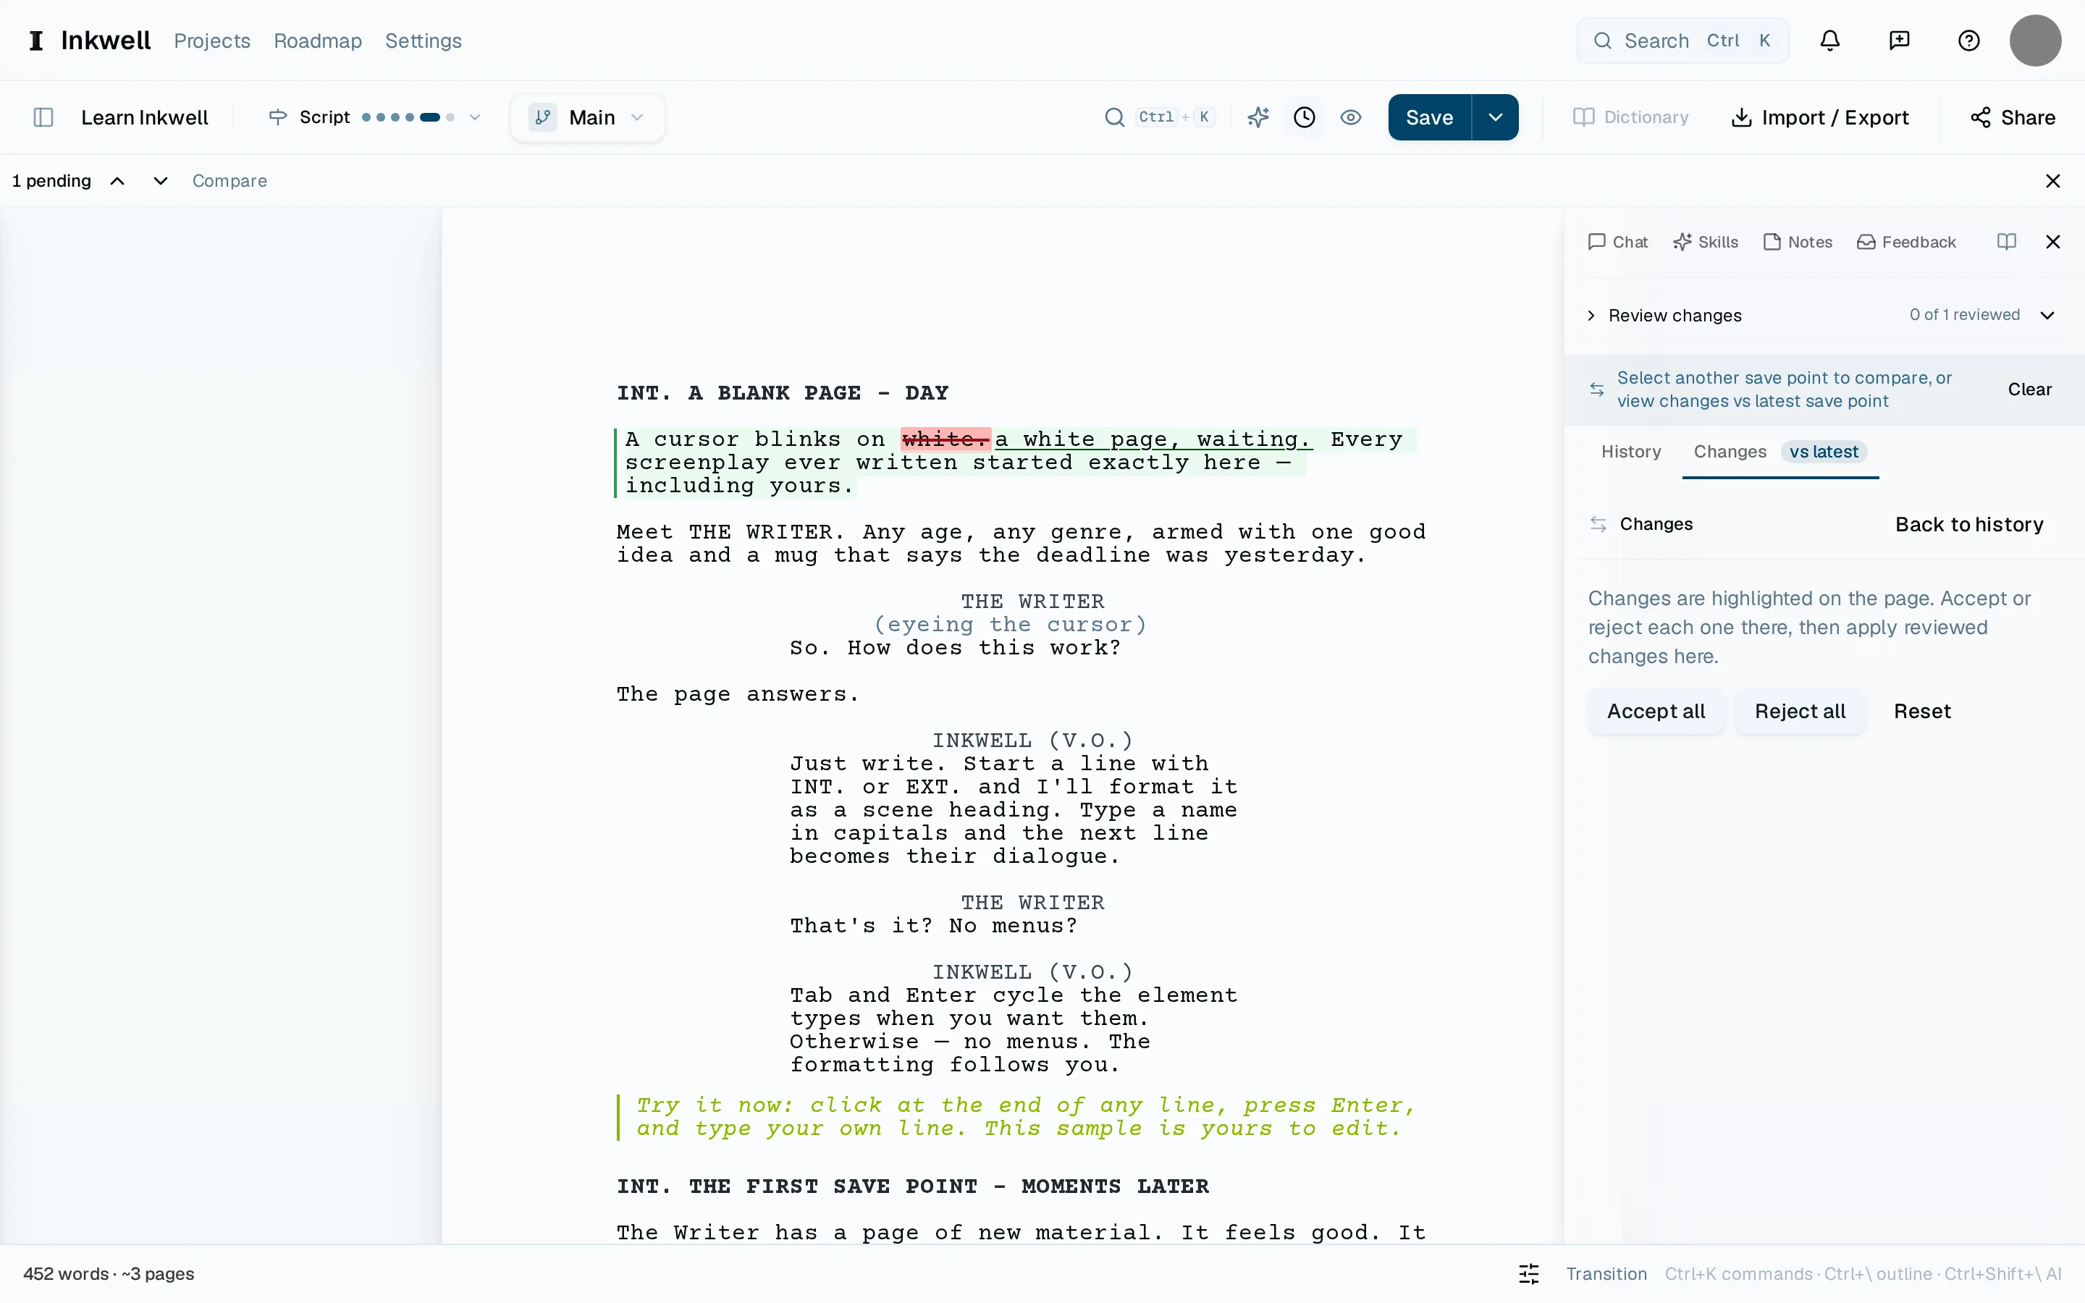Click the Script progress dots indicator

(408, 117)
